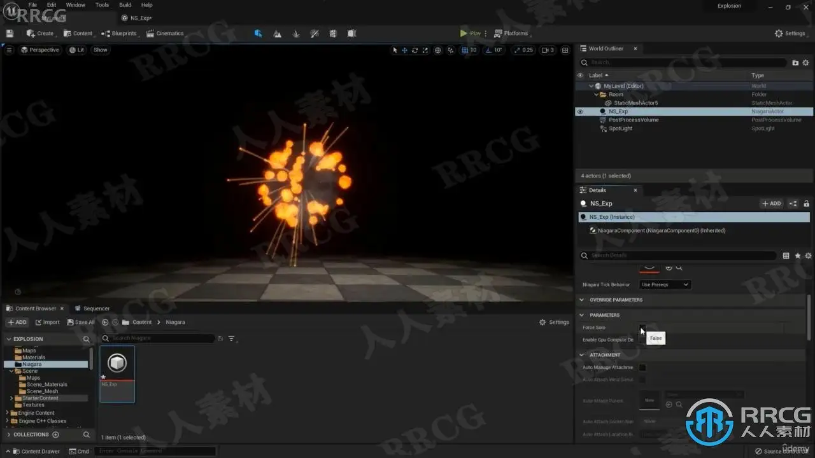Open World Outliner settings gear
815x458 pixels.
(x=805, y=62)
